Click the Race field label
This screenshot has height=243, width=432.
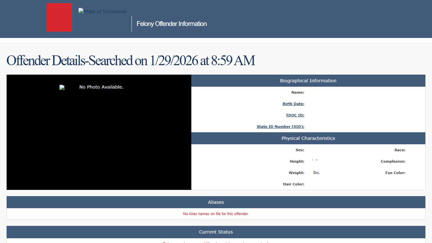pyautogui.click(x=399, y=150)
